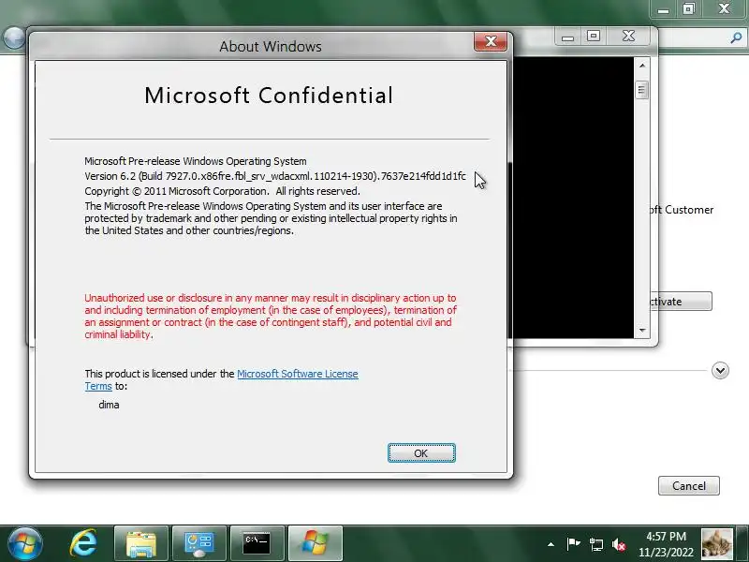Click the red Unauthorized use warning text

tap(271, 316)
